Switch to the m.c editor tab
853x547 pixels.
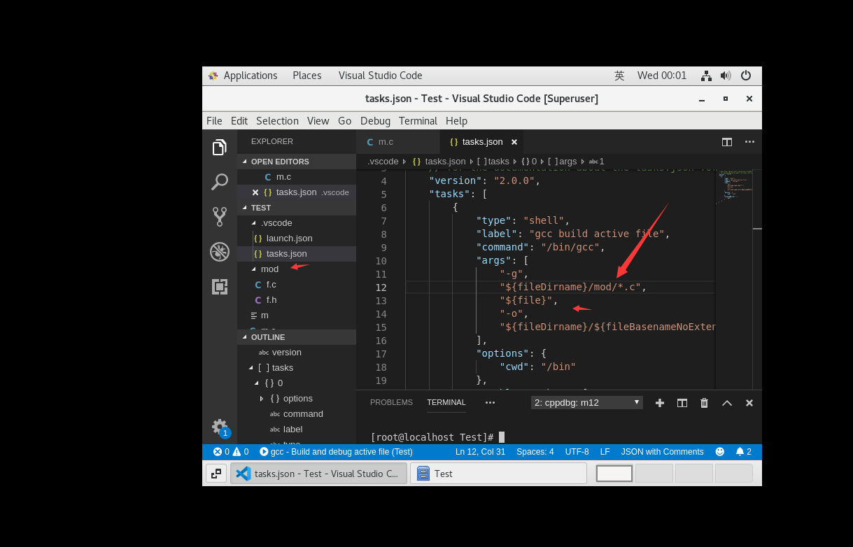pyautogui.click(x=386, y=141)
